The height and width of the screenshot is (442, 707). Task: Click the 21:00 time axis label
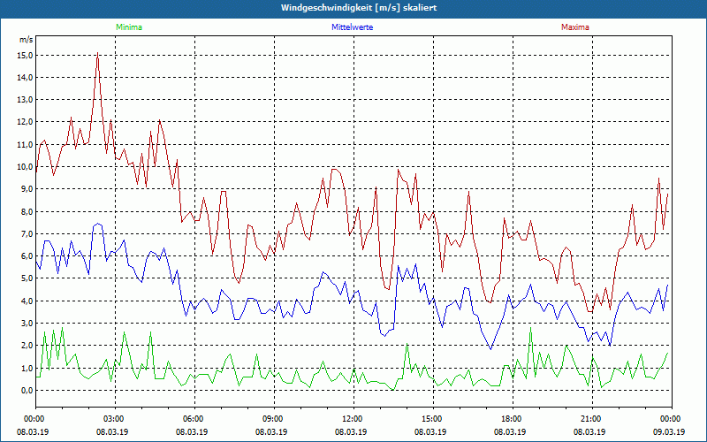592,419
